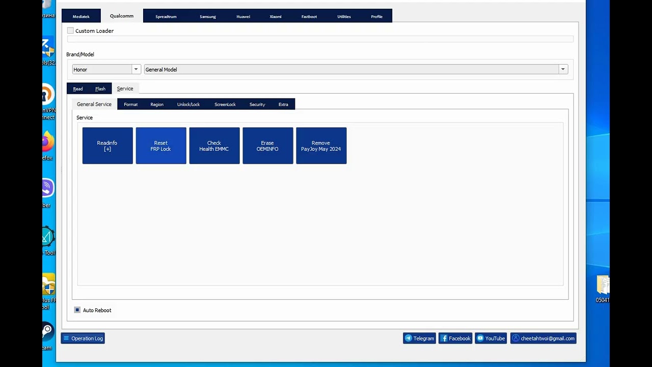Screen dimensions: 652x367
Task: Click the Erase OEMINFO button
Action: click(x=268, y=146)
